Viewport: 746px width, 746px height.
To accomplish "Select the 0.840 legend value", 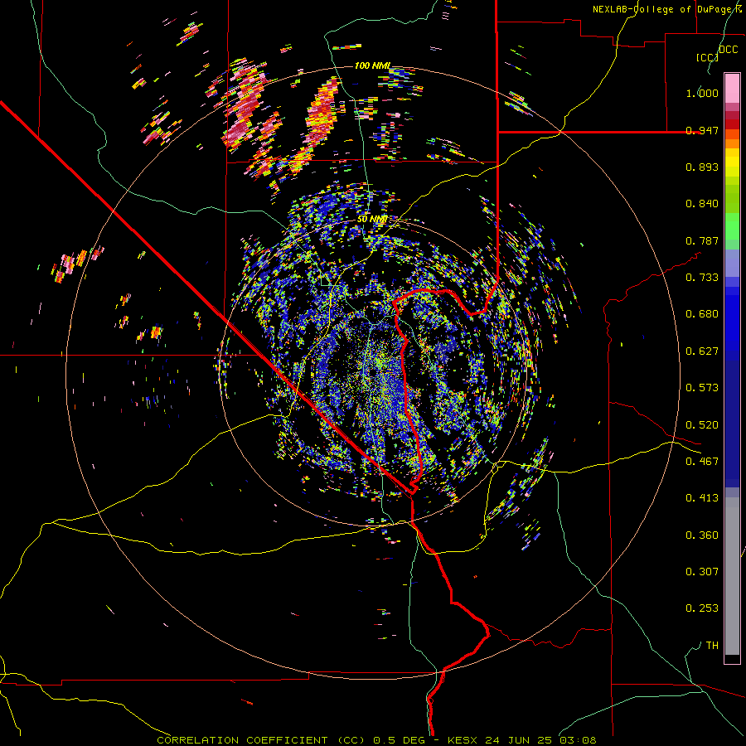I will [x=702, y=204].
